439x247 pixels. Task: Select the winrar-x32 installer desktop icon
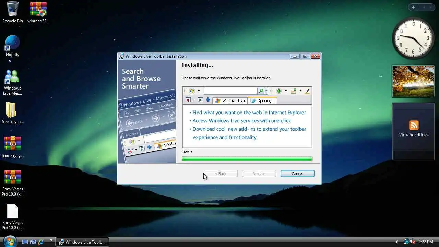point(38,12)
